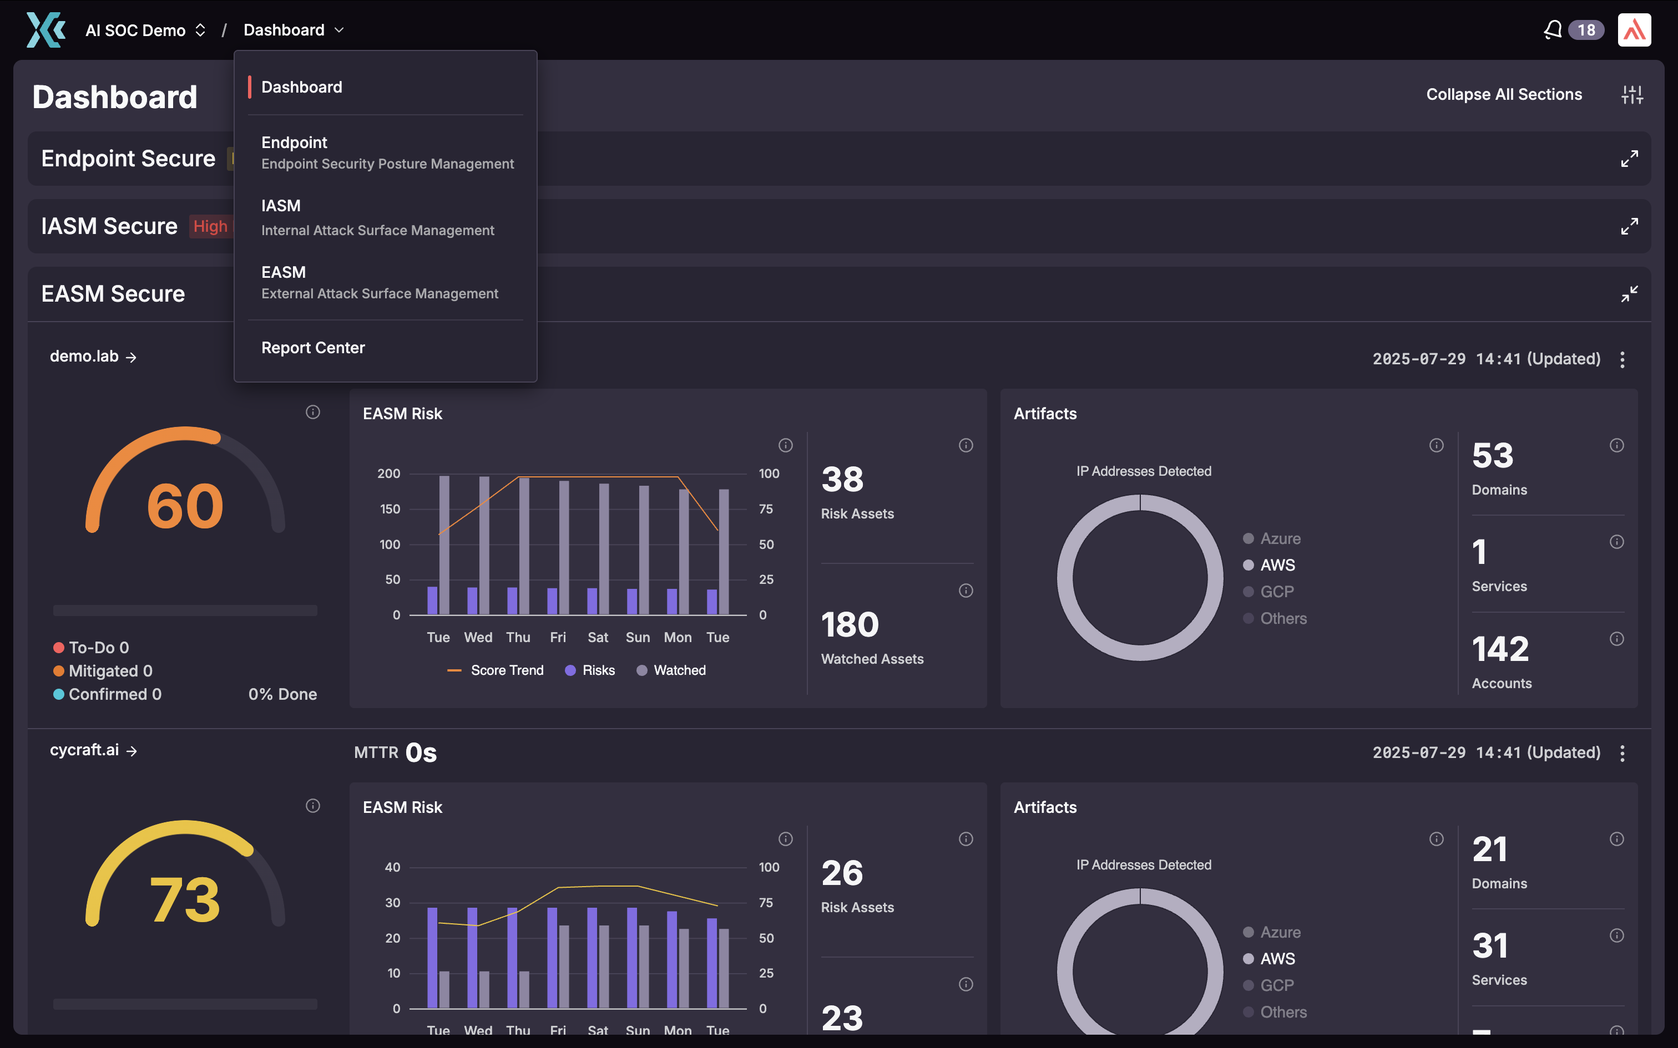Click the CyCraft logo in the top-left

[x=44, y=29]
